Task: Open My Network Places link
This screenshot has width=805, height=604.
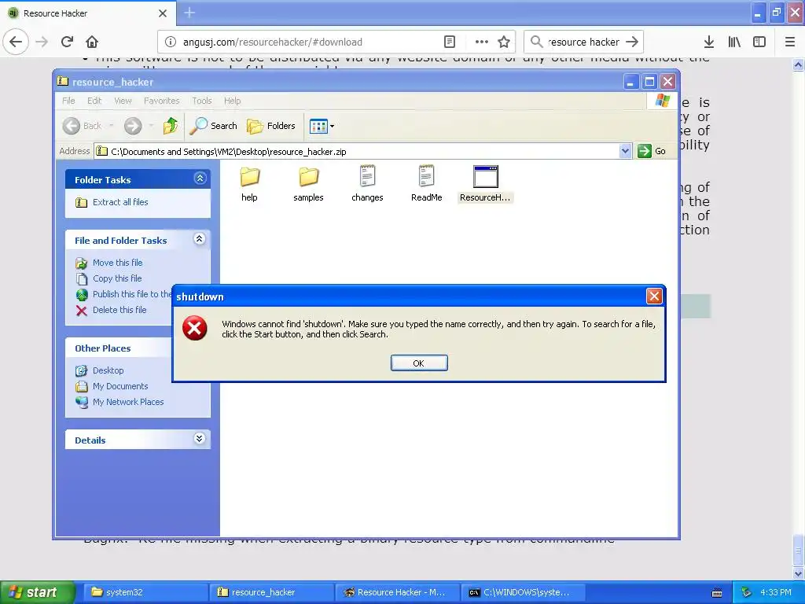Action: [x=128, y=402]
